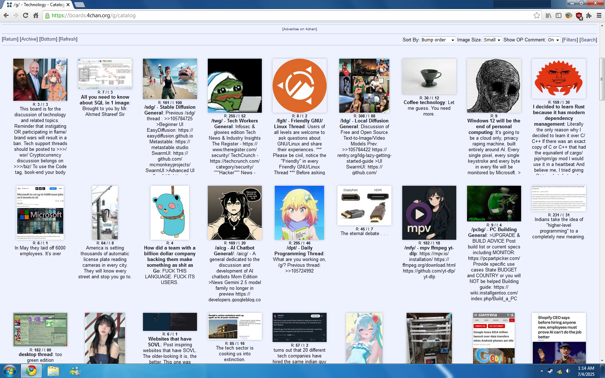Open the /aicg/ AI Chatbot thumbnail
This screenshot has width=605, height=378.
[235, 213]
